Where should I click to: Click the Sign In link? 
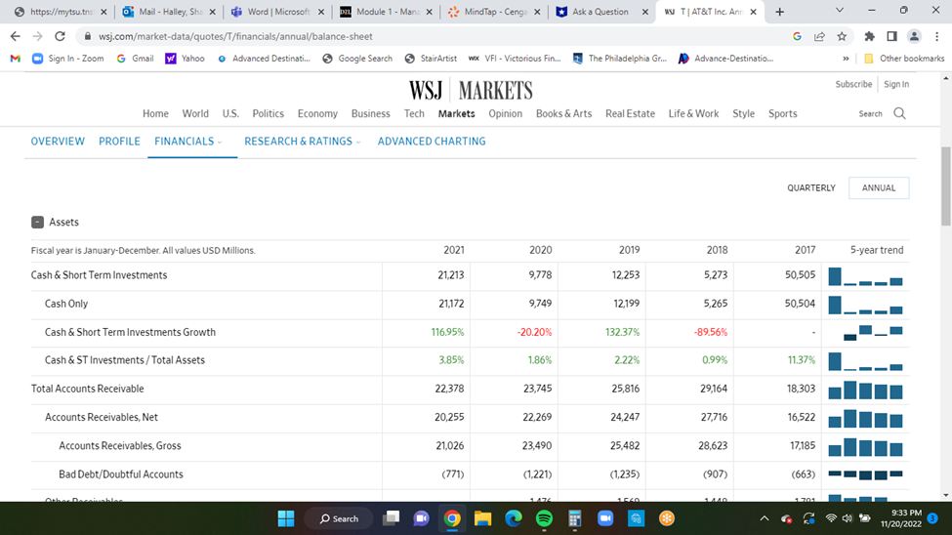click(896, 84)
